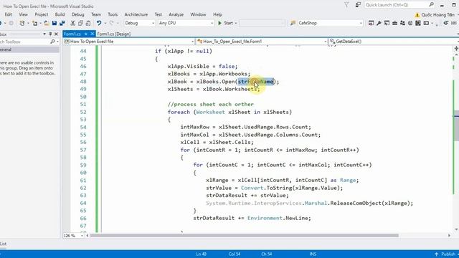Click the horizontal scrollbar of code editor
The width and height of the screenshot is (459, 258).
(x=245, y=236)
